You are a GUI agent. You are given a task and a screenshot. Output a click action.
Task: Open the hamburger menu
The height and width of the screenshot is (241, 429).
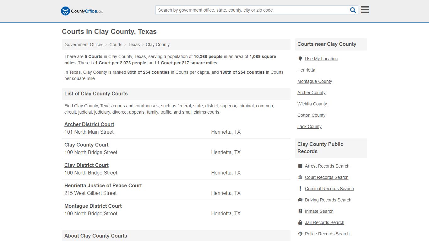[365, 10]
